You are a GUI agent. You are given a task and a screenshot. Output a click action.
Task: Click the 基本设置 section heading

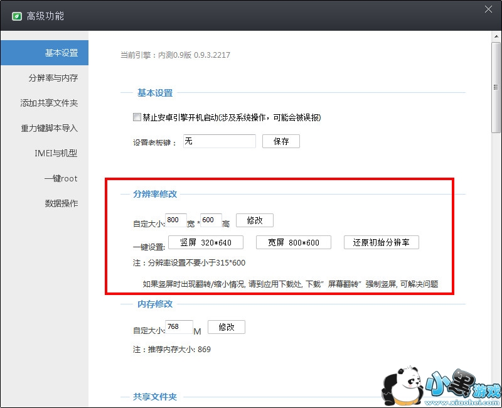155,93
